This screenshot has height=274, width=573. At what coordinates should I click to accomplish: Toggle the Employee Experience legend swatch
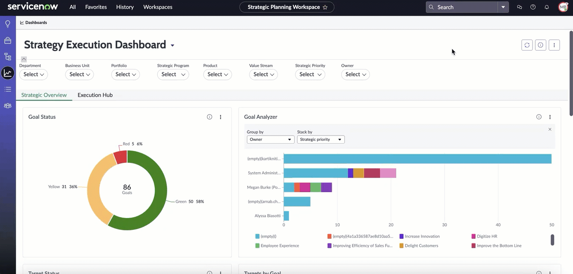pyautogui.click(x=258, y=246)
